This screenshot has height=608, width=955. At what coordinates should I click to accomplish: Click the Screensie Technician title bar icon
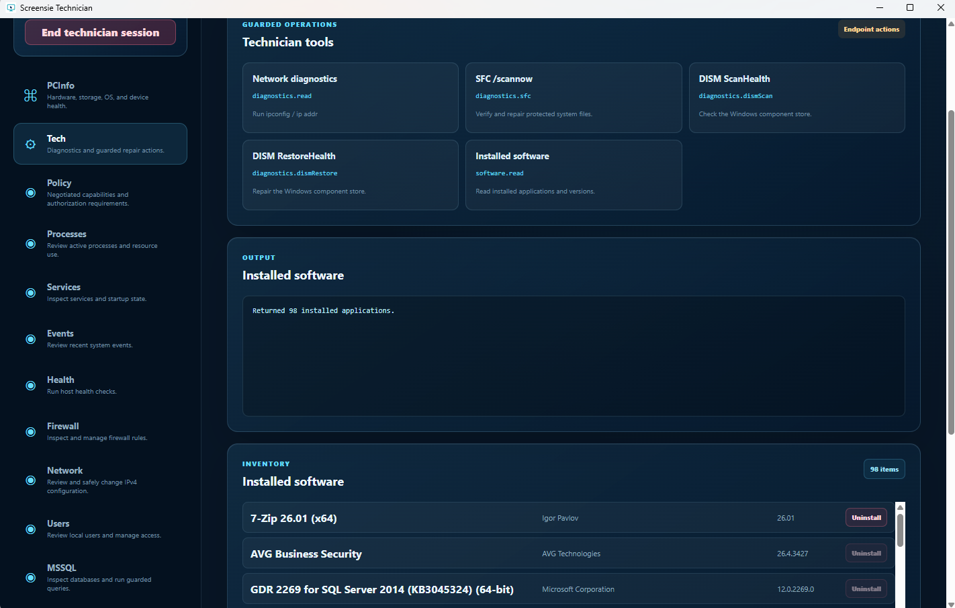click(x=11, y=7)
